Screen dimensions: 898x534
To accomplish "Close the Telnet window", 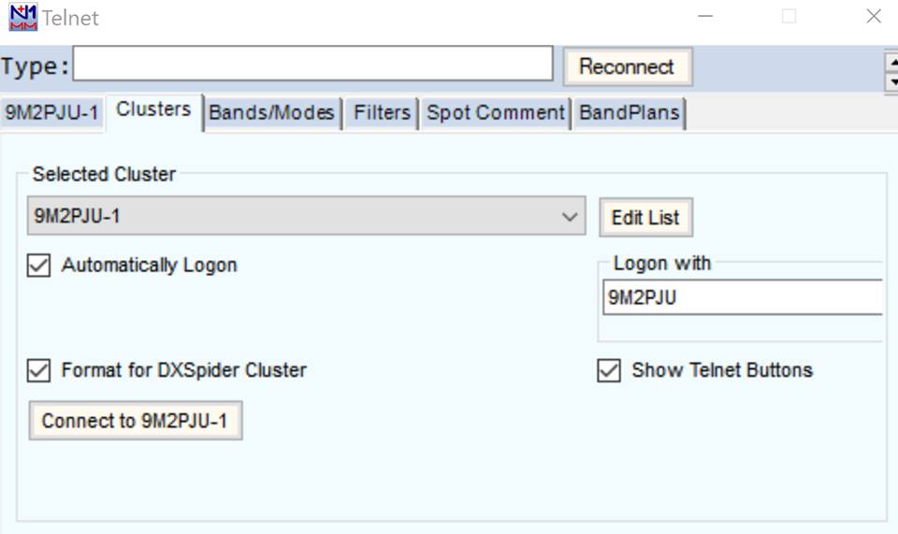I will (874, 17).
